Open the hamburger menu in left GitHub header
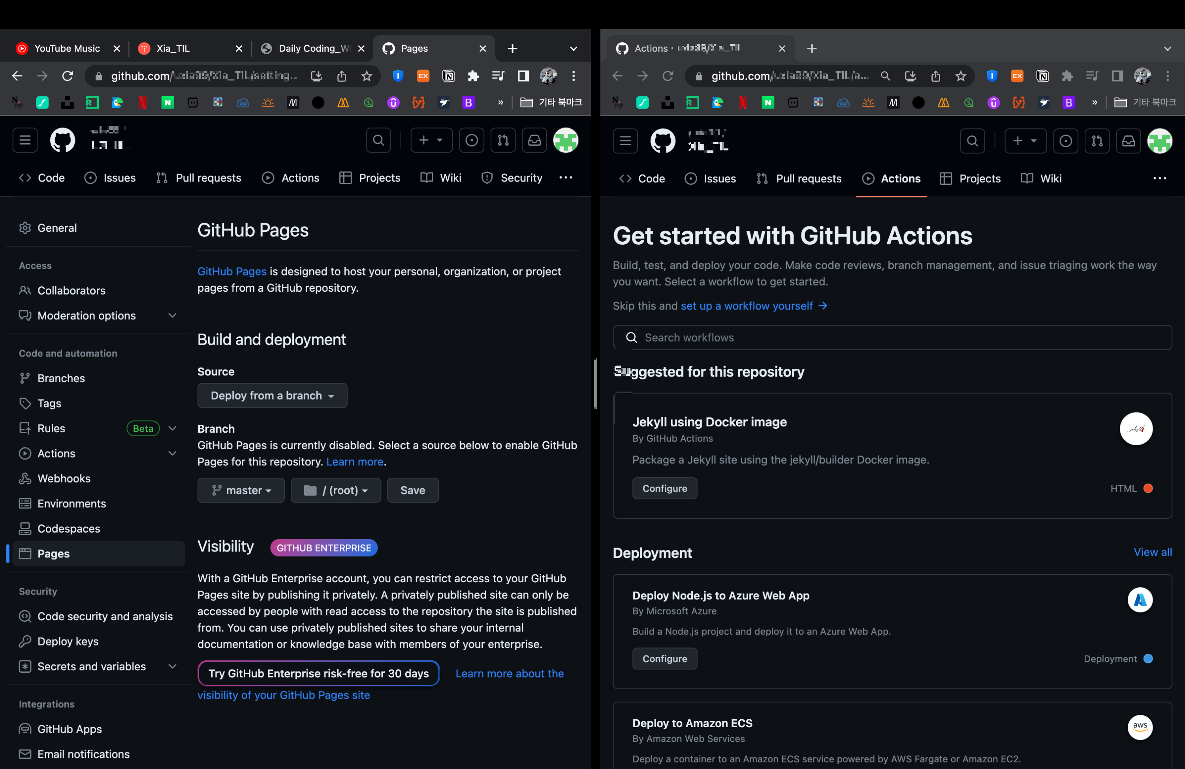1185x769 pixels. (25, 141)
